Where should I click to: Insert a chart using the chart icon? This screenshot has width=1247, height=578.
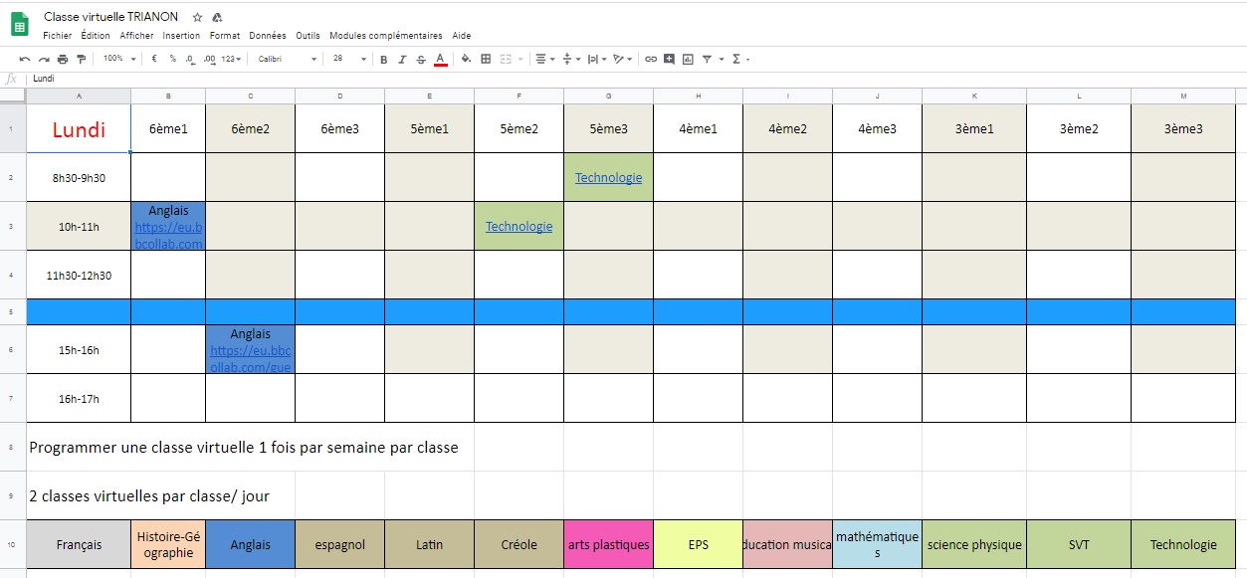pos(688,60)
